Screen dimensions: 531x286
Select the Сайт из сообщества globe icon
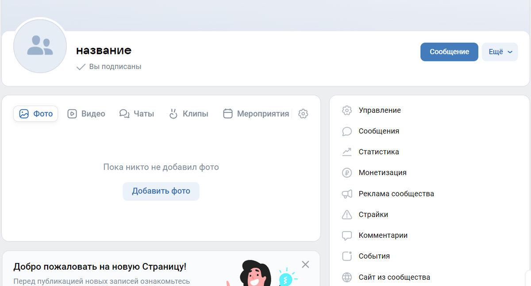347,277
